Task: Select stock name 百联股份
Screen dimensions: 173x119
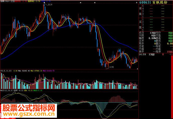Action: coord(160,3)
